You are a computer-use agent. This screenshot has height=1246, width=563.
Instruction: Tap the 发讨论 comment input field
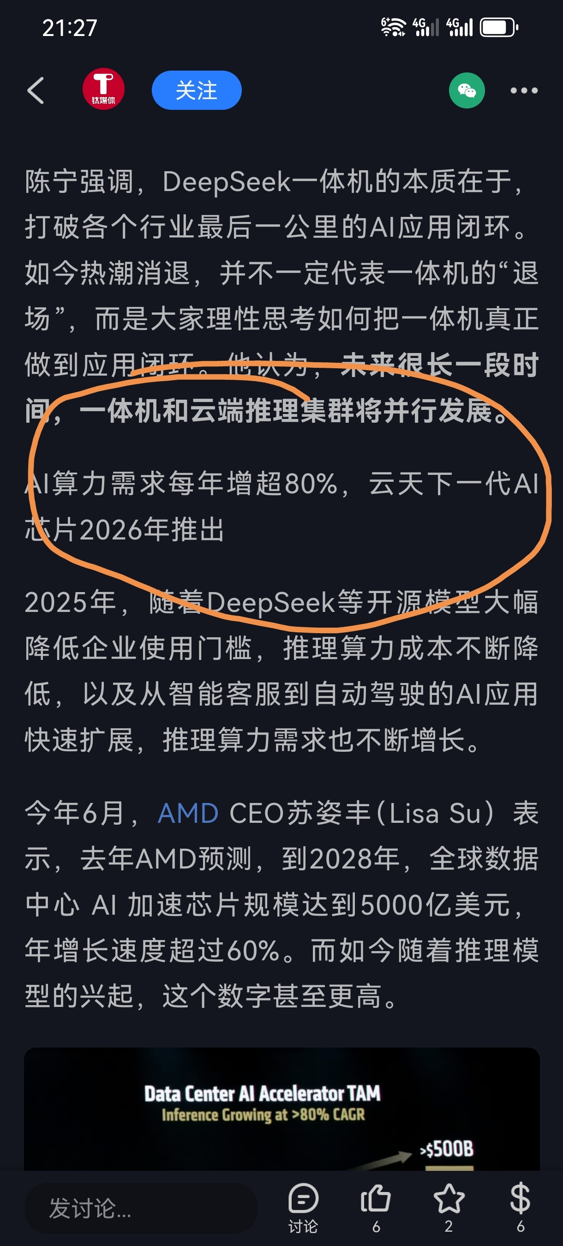pos(141,1208)
